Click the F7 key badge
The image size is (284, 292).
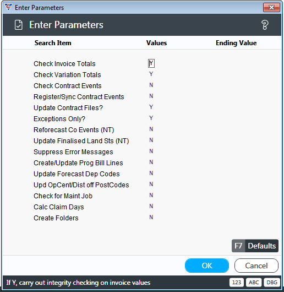point(238,246)
